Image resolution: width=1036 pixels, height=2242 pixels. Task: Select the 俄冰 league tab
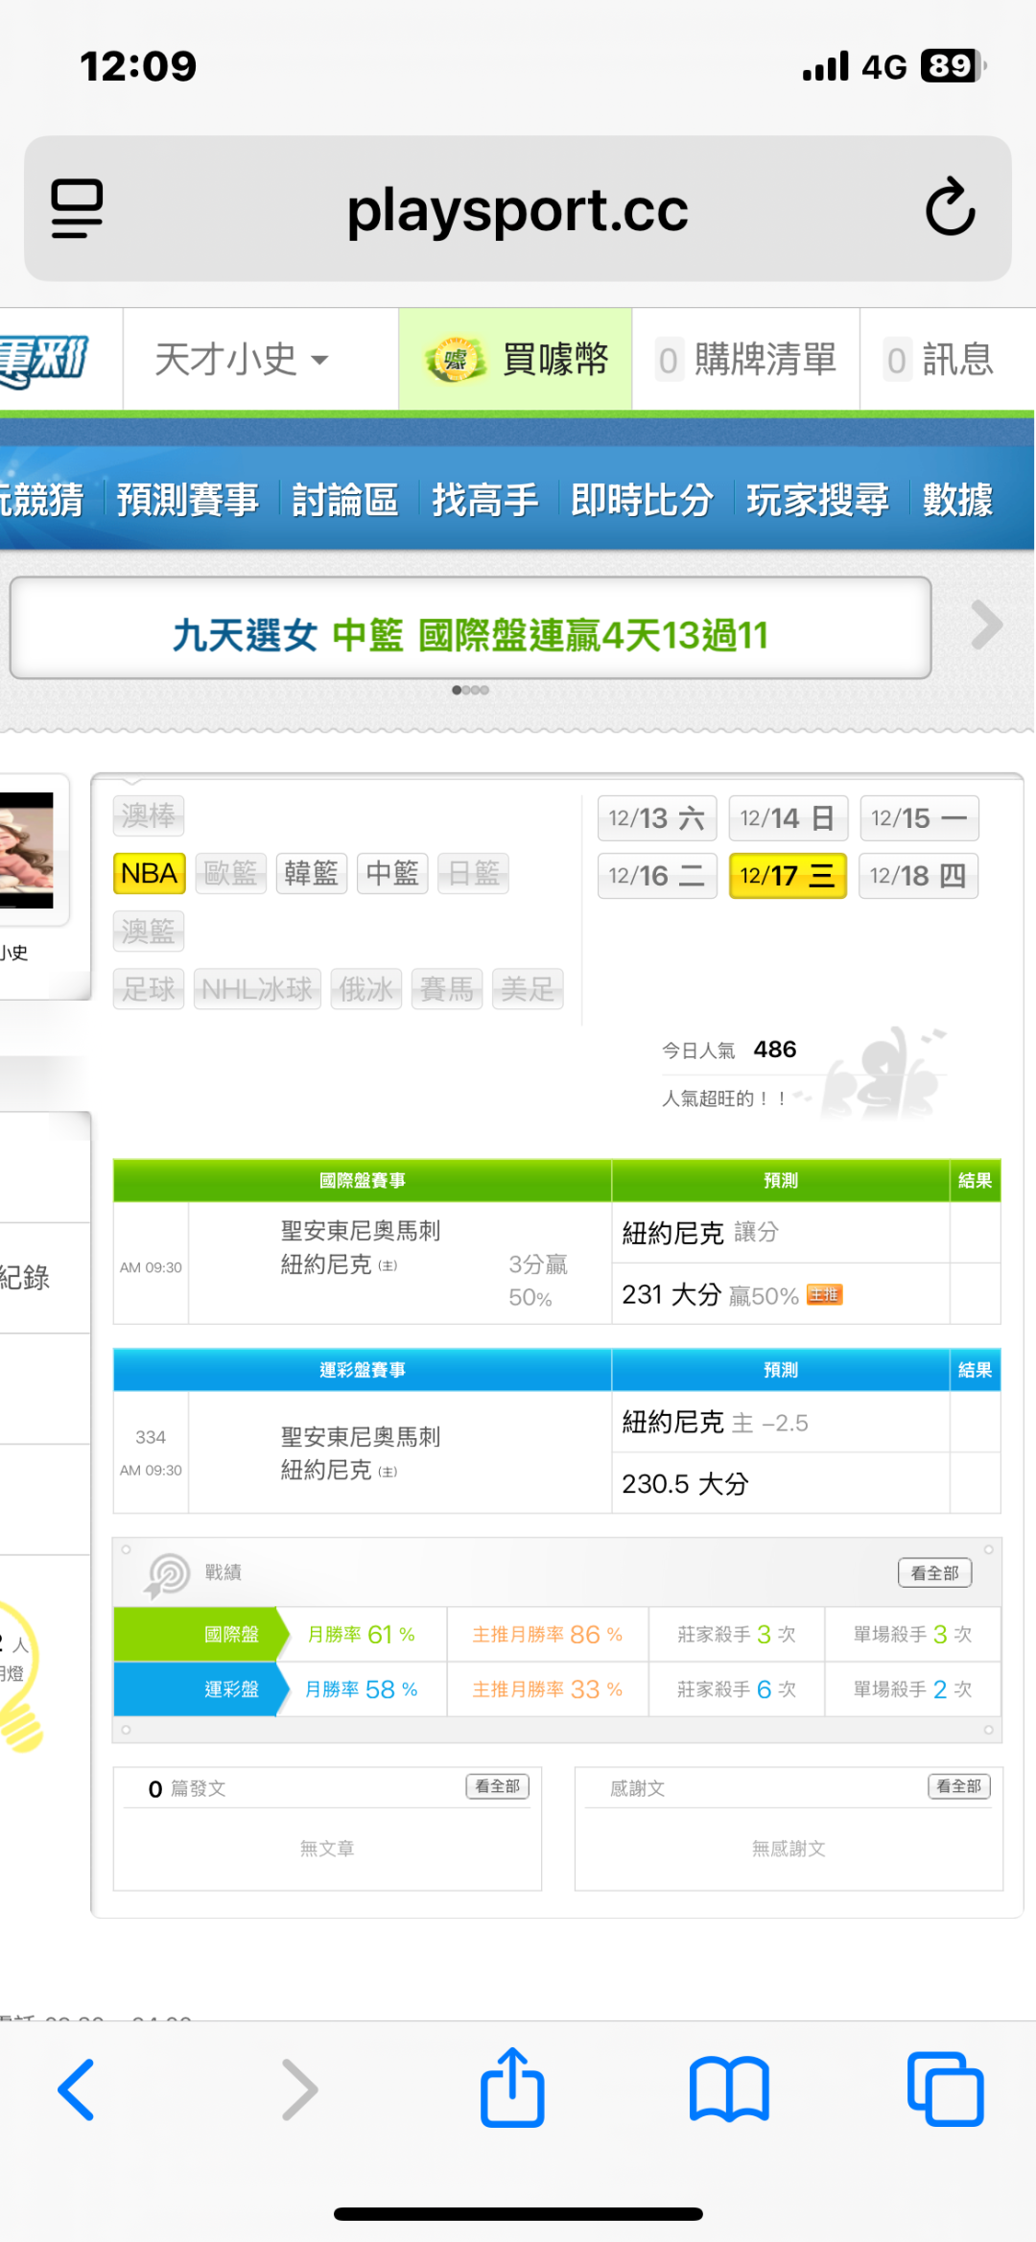365,989
